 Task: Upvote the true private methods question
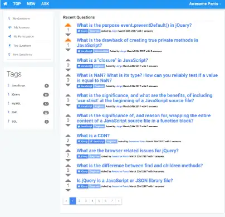[x=68, y=40]
